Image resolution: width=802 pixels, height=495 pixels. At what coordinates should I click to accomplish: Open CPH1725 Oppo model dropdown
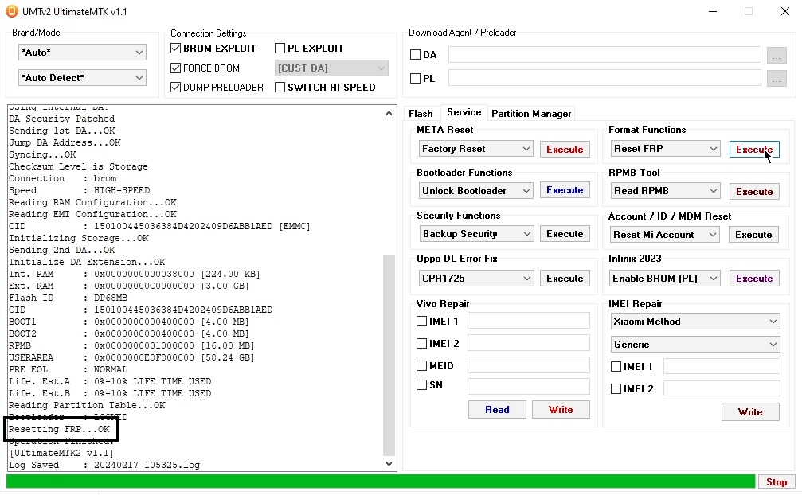475,279
